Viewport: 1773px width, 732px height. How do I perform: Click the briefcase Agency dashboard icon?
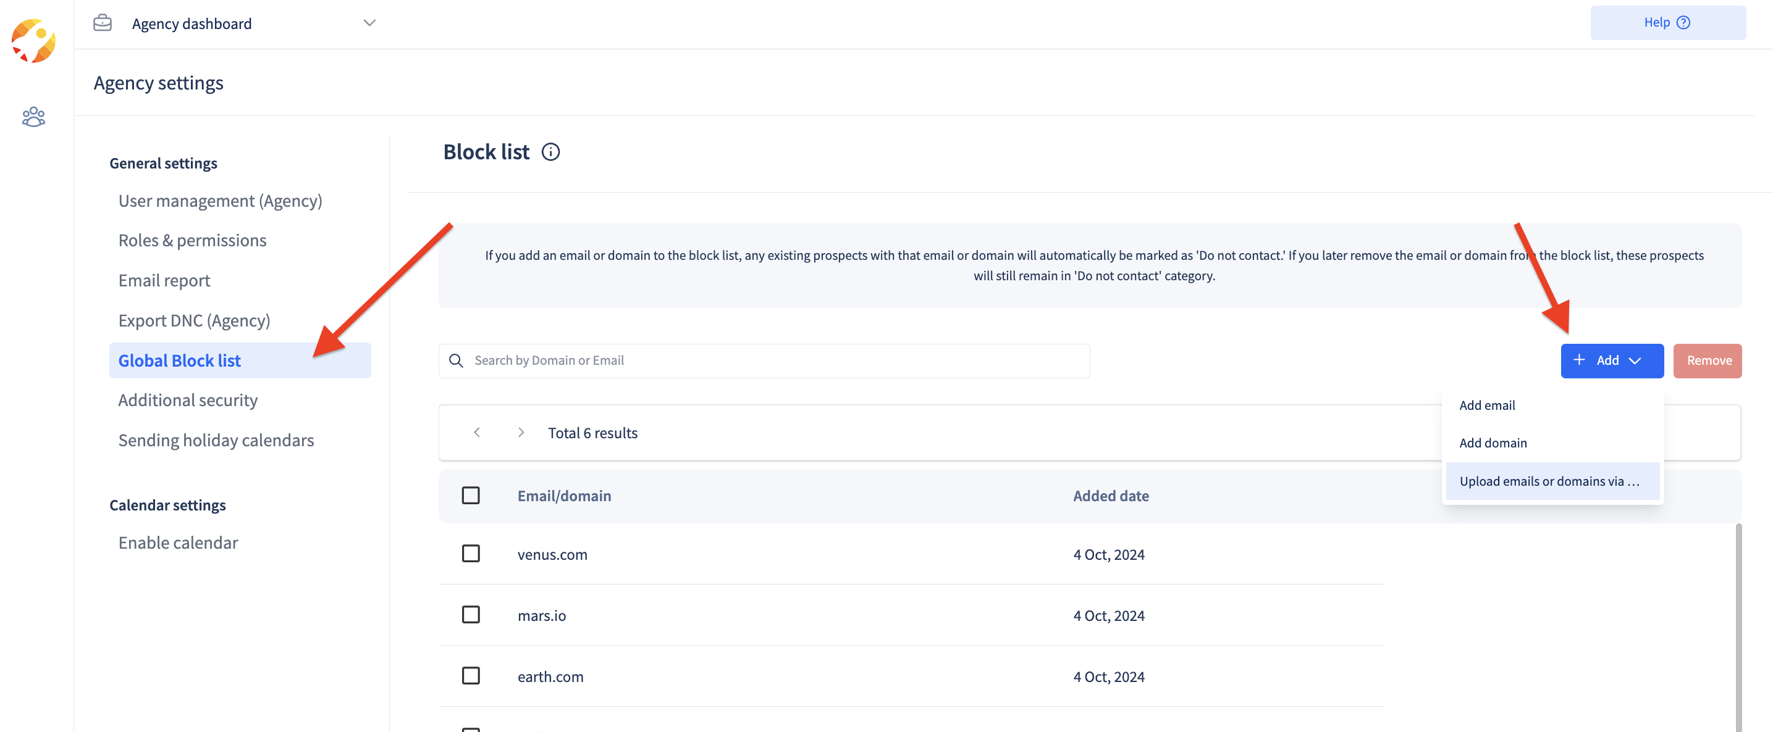(103, 23)
